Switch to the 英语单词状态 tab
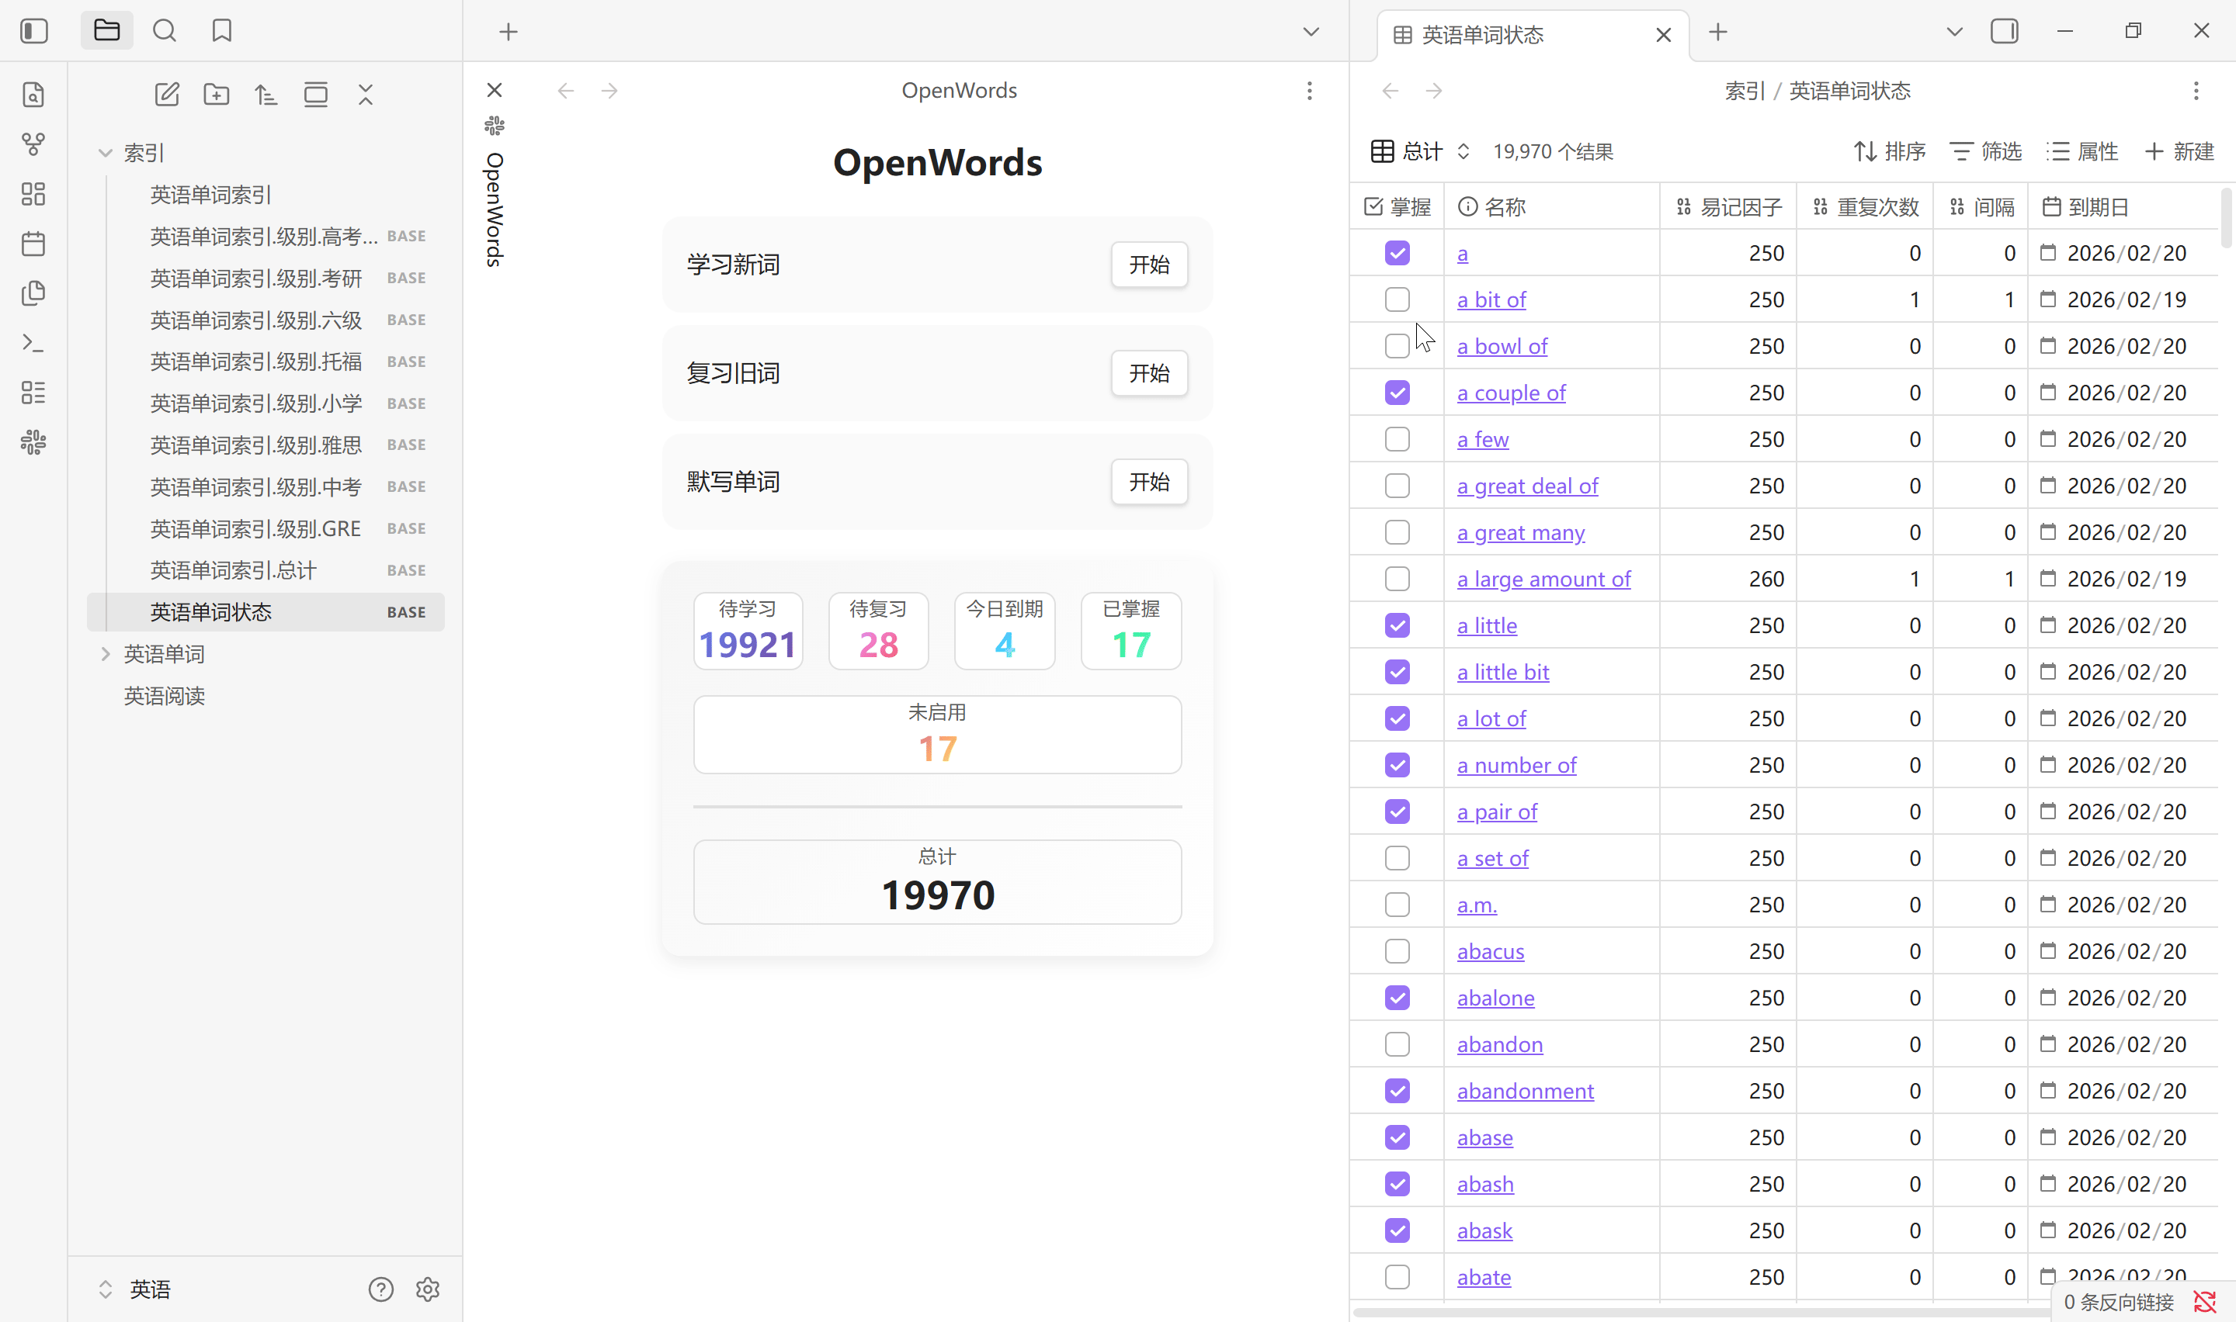The image size is (2236, 1322). 1483,35
